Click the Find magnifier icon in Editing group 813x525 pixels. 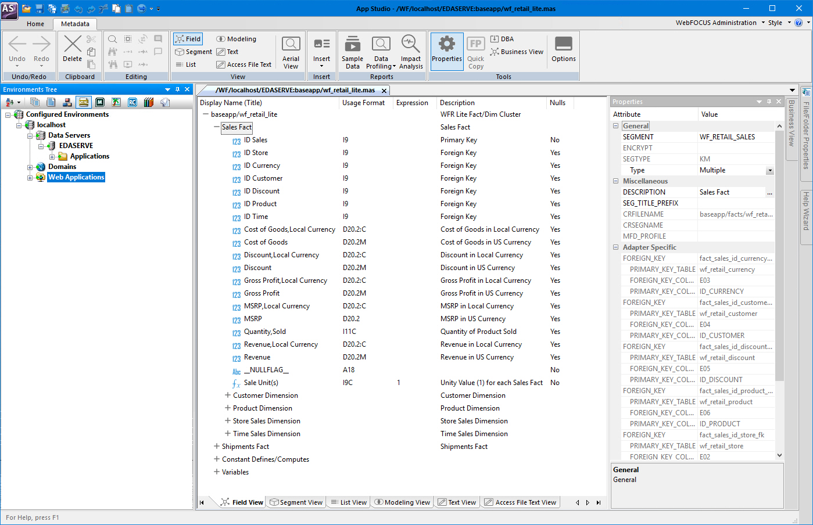(113, 39)
